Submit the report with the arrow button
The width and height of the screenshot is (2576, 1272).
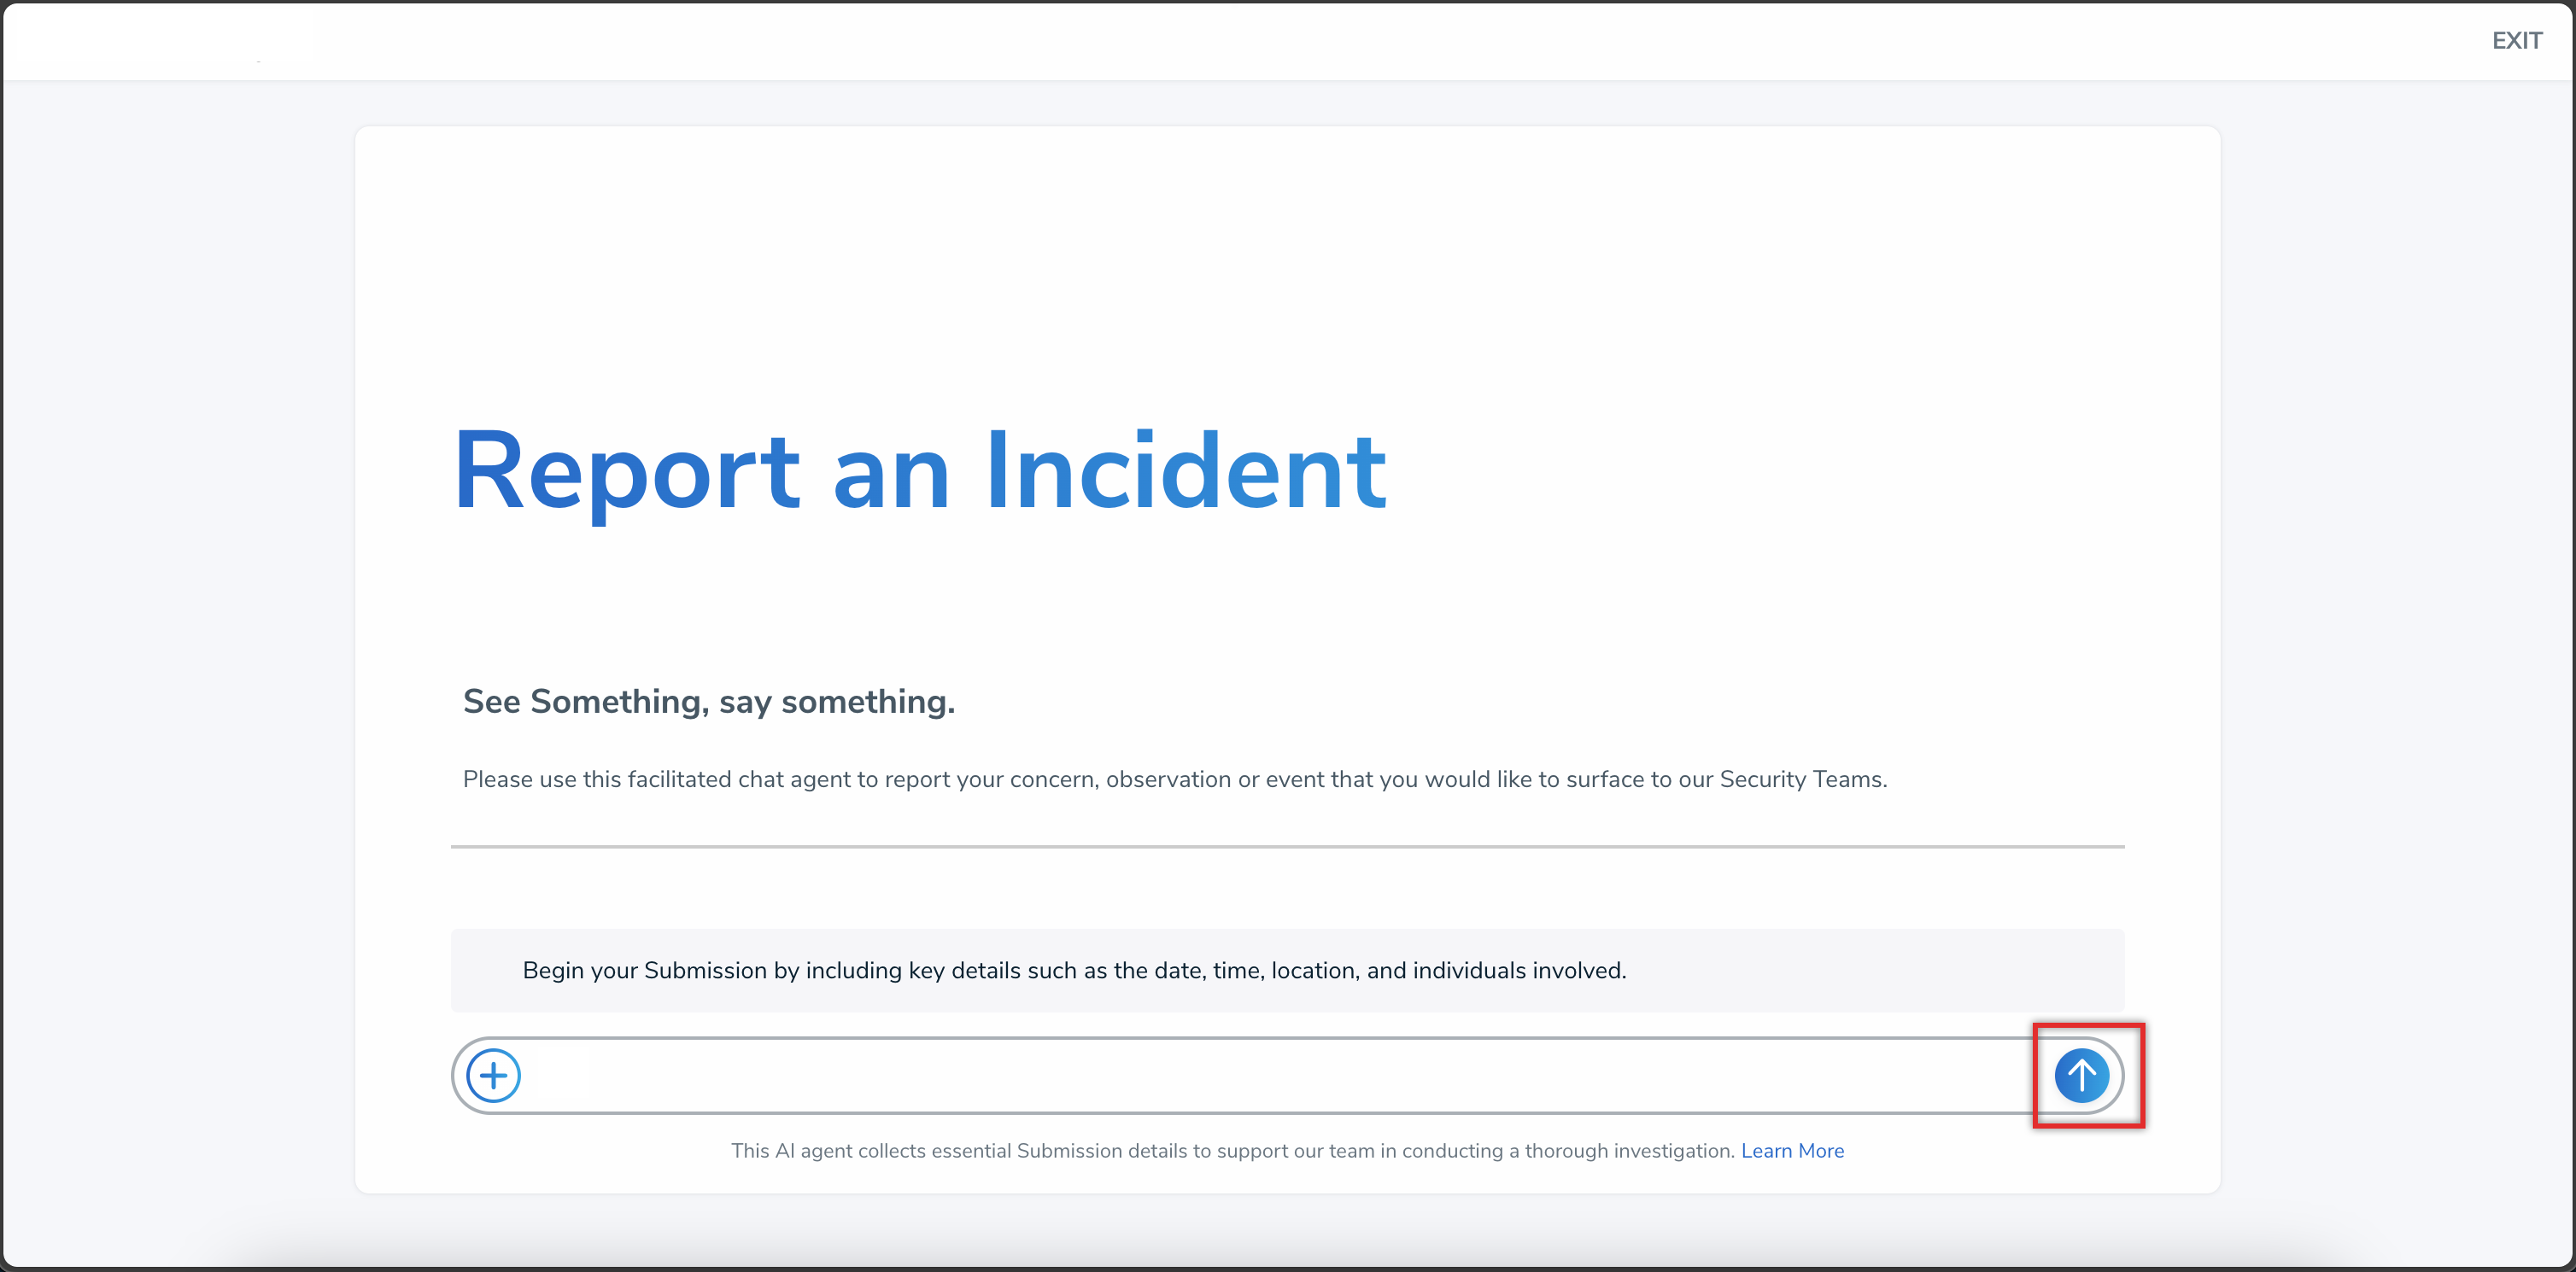tap(2081, 1075)
